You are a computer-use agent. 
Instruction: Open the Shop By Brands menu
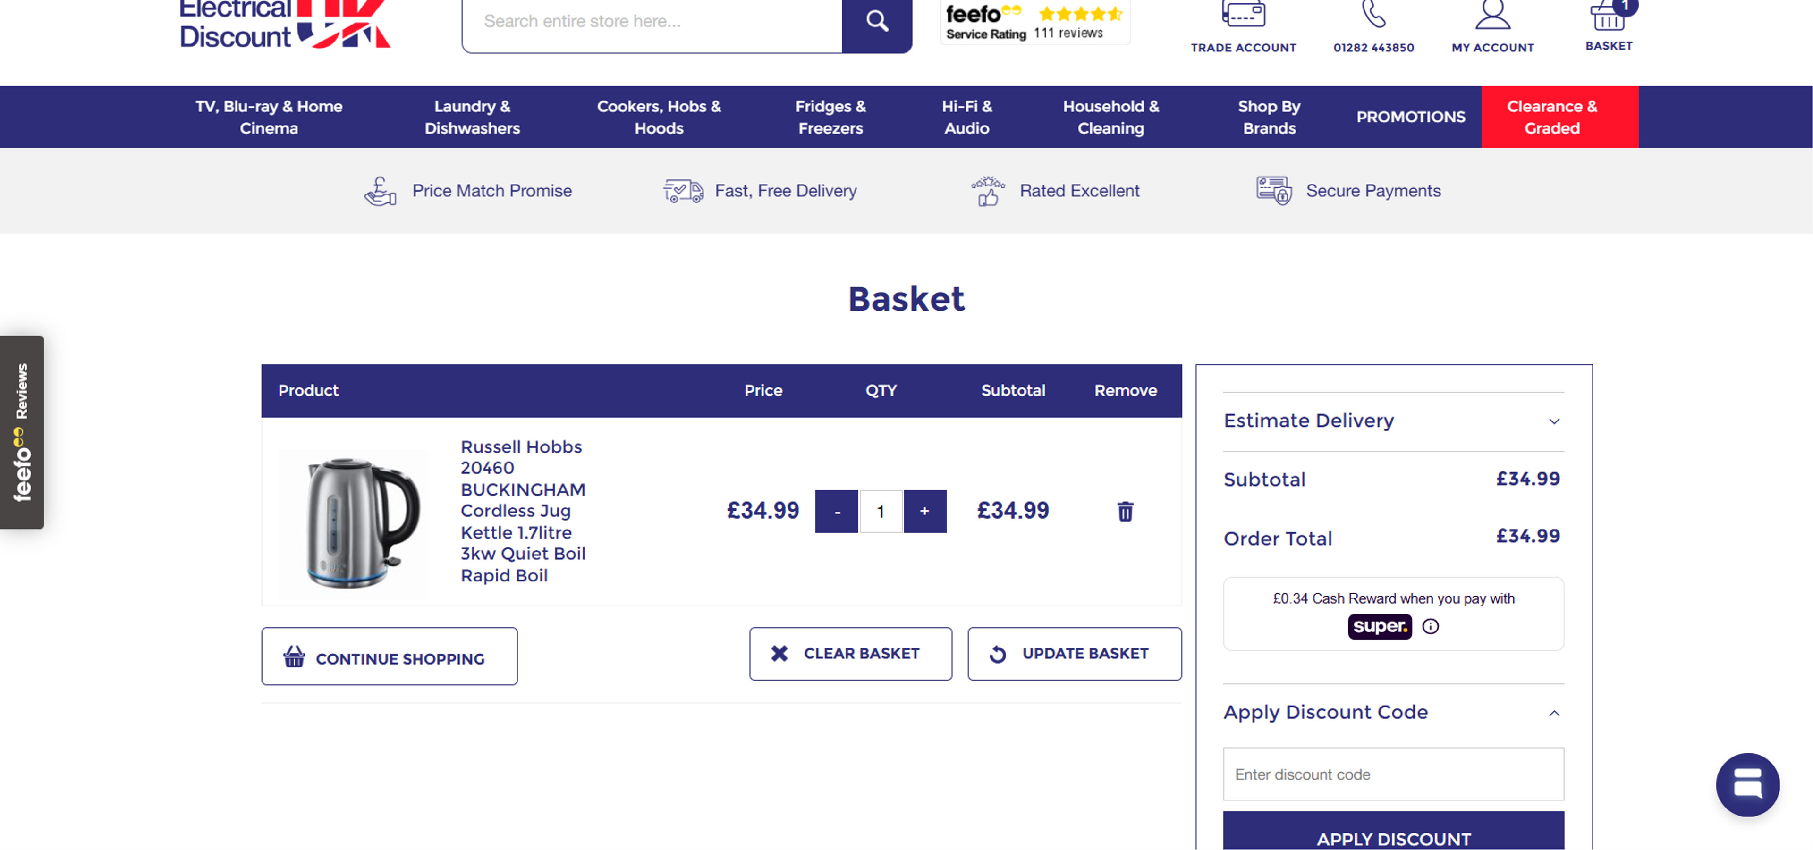coord(1269,117)
